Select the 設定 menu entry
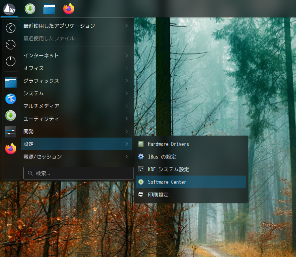 (77, 144)
